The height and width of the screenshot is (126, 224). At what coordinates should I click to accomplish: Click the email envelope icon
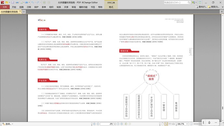[x=21, y=2]
